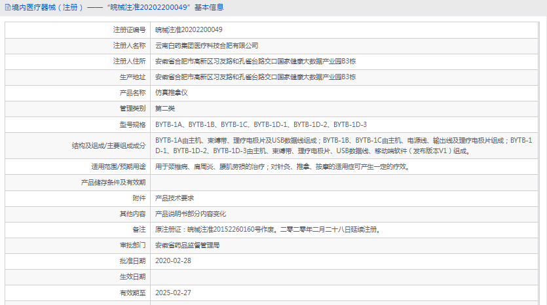Click the page title '境内医疗器械（注册）基本信息'
Viewport: 547px width, 305px height.
[x=117, y=7]
